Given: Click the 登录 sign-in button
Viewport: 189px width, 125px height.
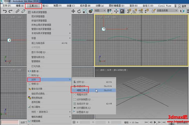Looking at the screenshot, I should pos(182,6).
